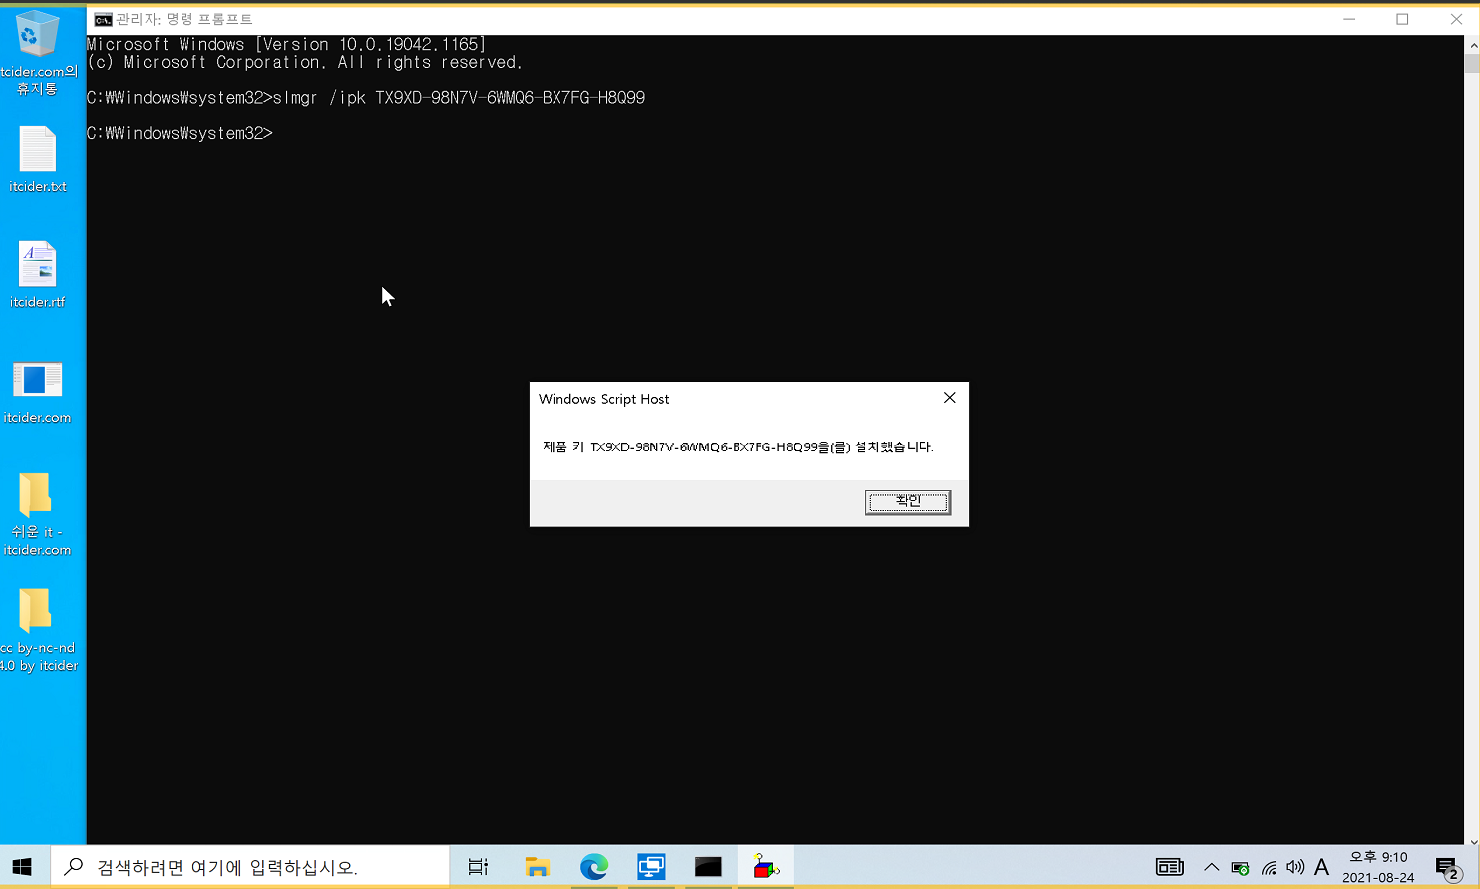This screenshot has width=1480, height=889.
Task: Select the 'cc by-nc-nd 4.0 by itcider' folder
Action: click(37, 630)
